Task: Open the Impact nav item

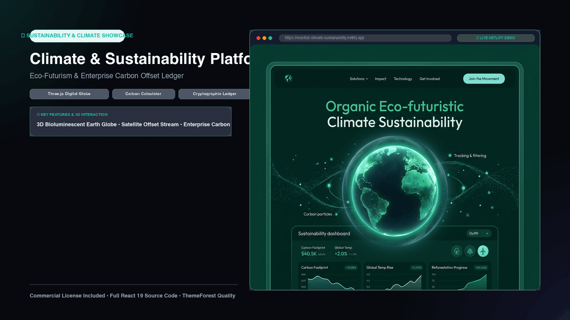Action: click(380, 79)
